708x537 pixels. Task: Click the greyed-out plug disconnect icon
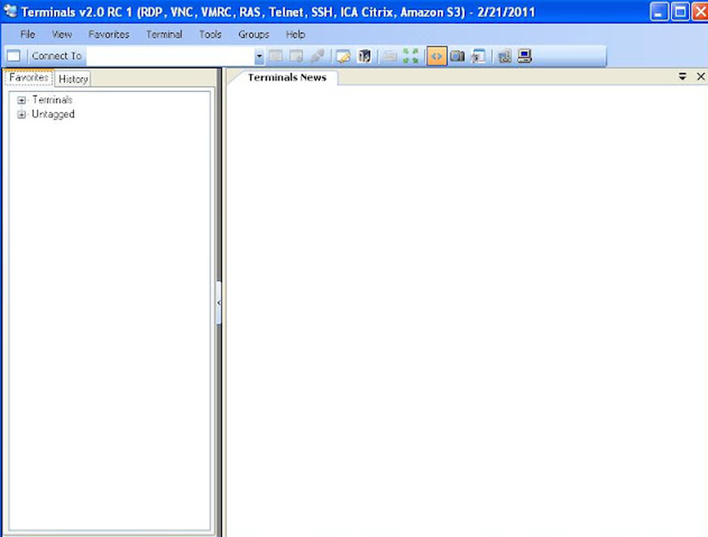pos(317,57)
